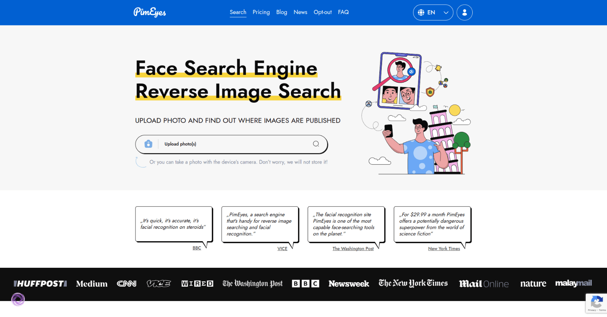
Task: Click the WIRED logo
Action: pyautogui.click(x=197, y=284)
